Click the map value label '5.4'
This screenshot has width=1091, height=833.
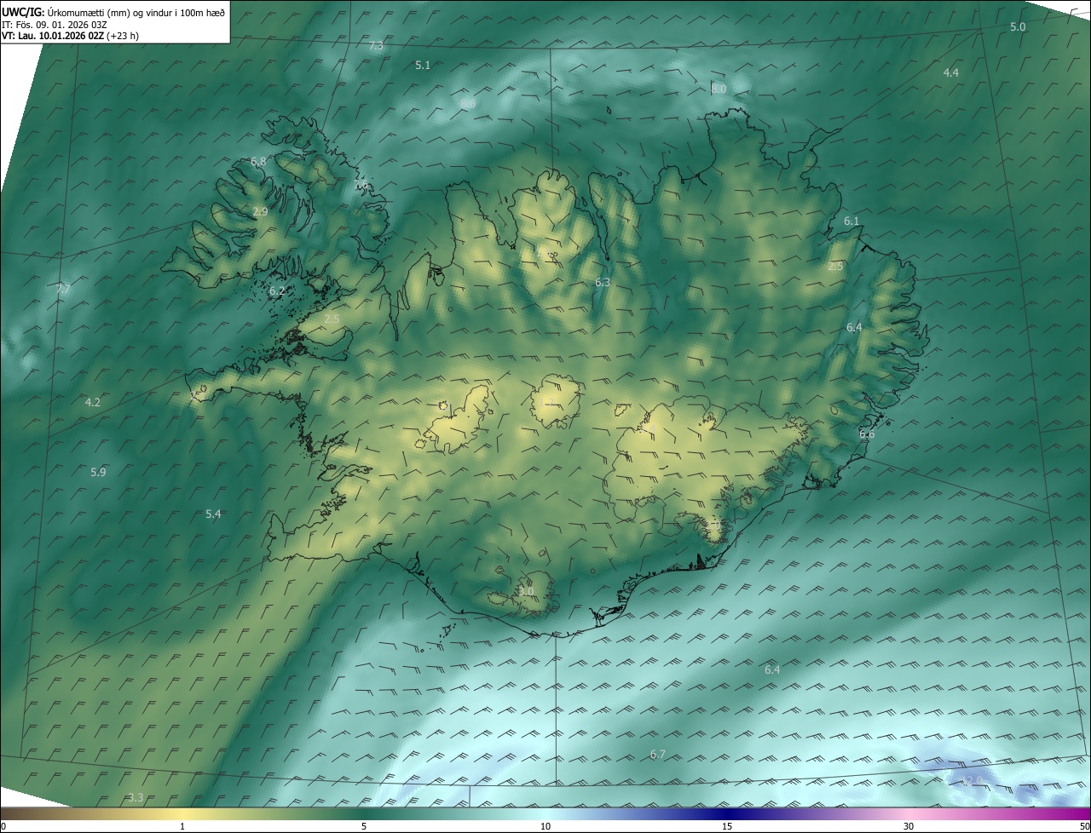[x=213, y=514]
